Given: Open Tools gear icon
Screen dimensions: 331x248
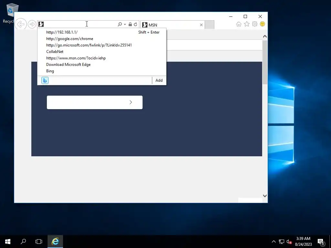Looking at the screenshot, I should tap(255, 24).
